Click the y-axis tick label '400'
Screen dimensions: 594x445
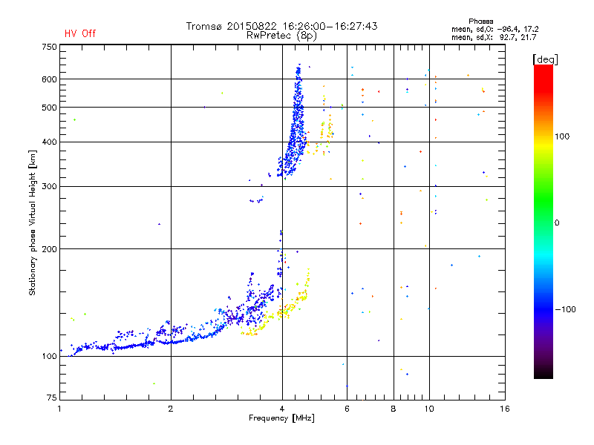(49, 142)
